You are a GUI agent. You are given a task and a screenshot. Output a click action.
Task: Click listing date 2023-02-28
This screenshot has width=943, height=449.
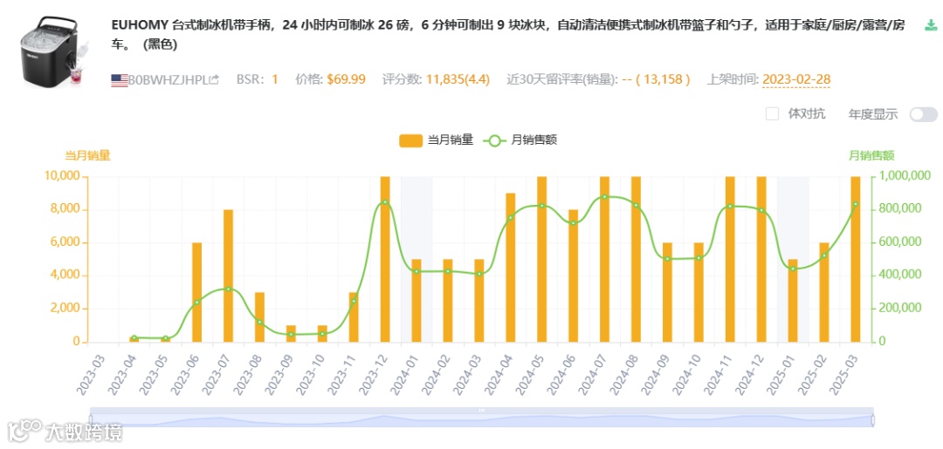(795, 80)
